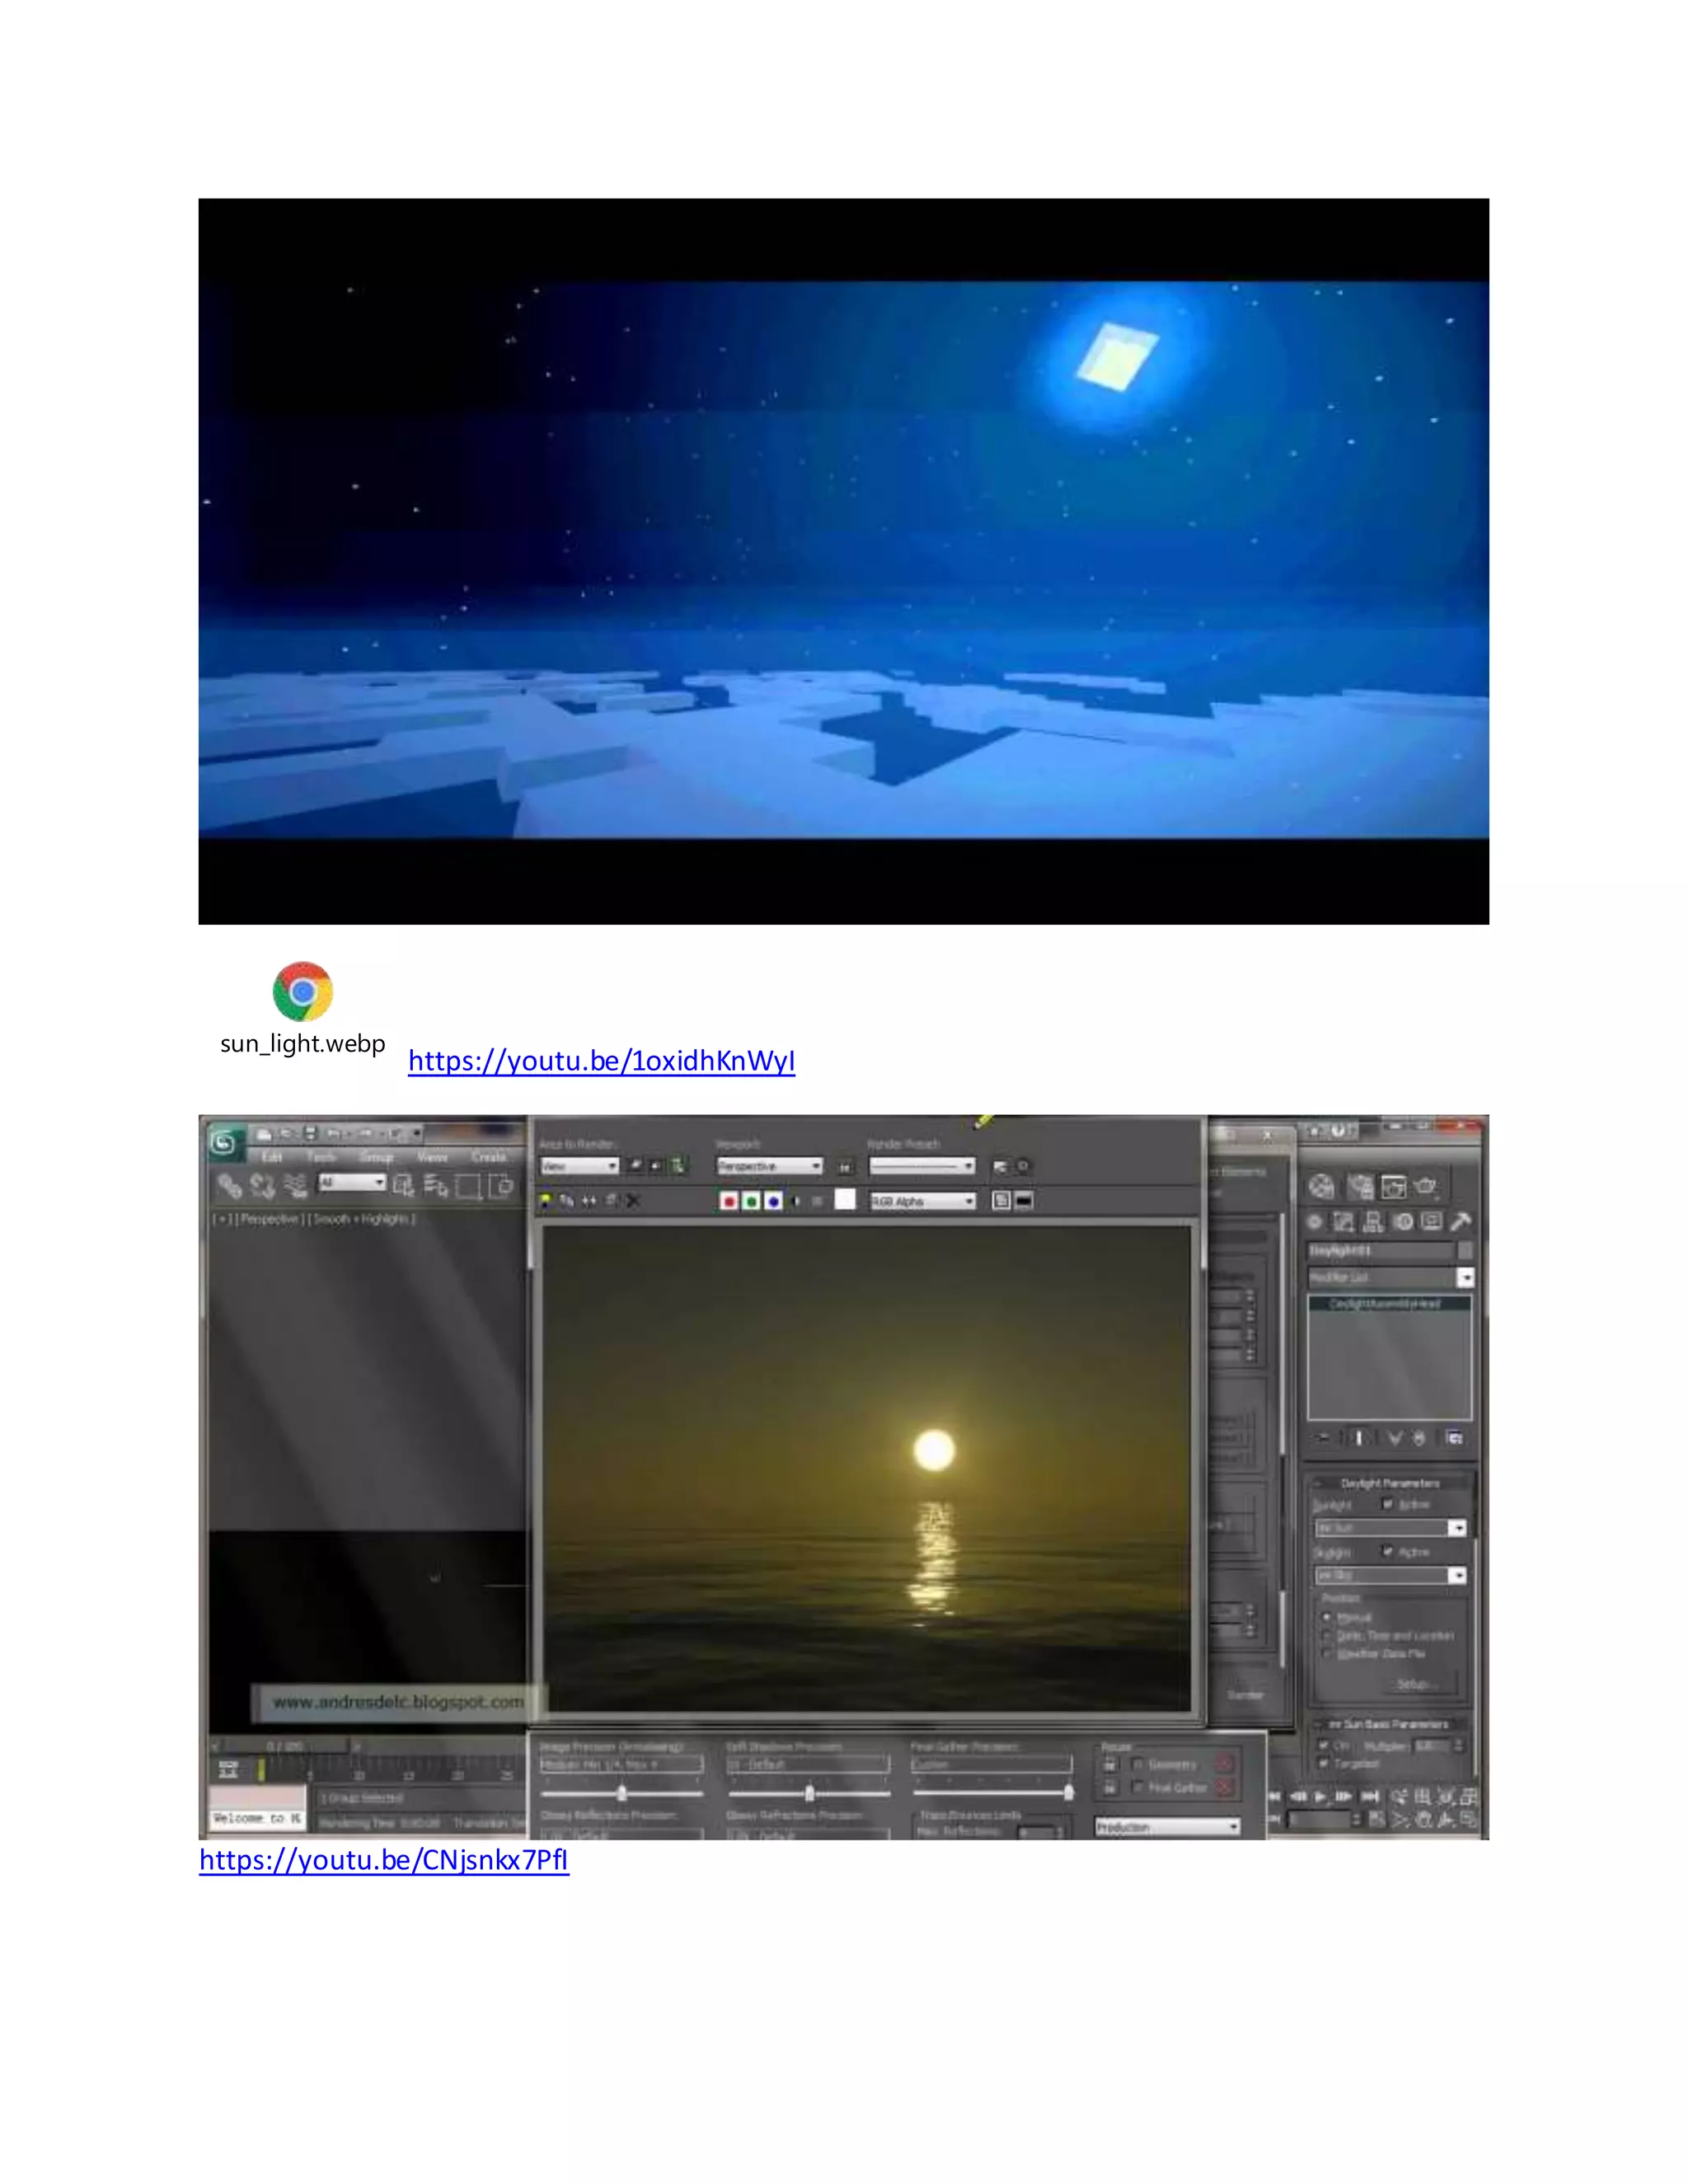
Task: Click the Select and Link chain icon
Action: pos(230,1186)
